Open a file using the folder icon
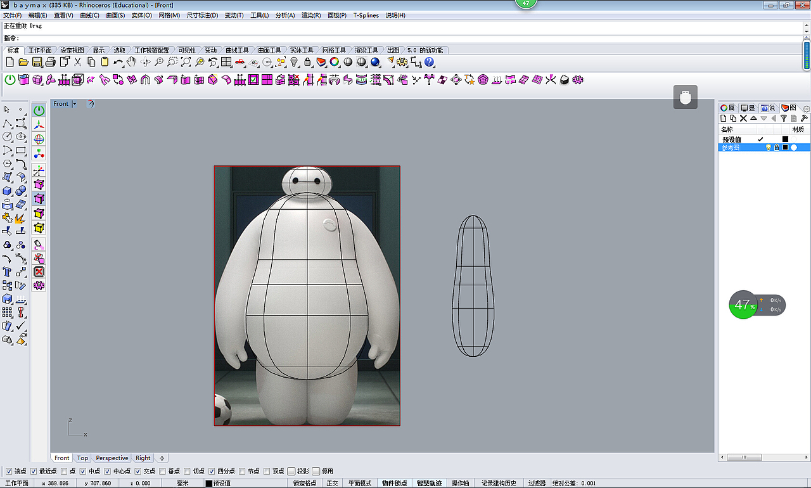 (23, 62)
